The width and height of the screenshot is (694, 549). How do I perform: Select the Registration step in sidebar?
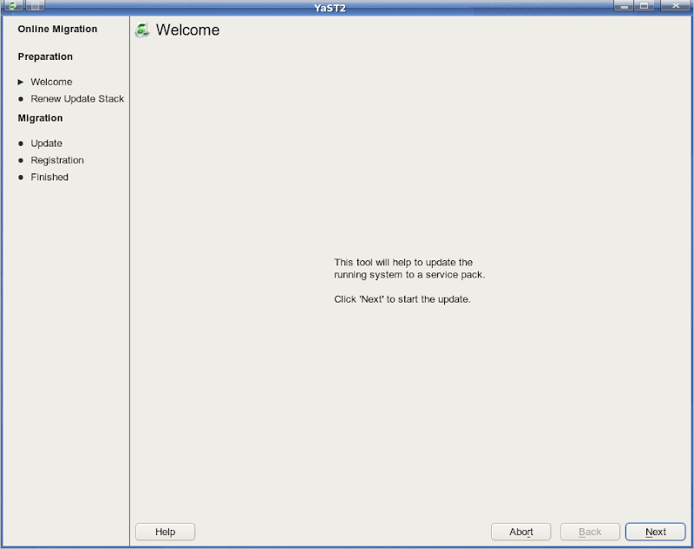point(57,160)
